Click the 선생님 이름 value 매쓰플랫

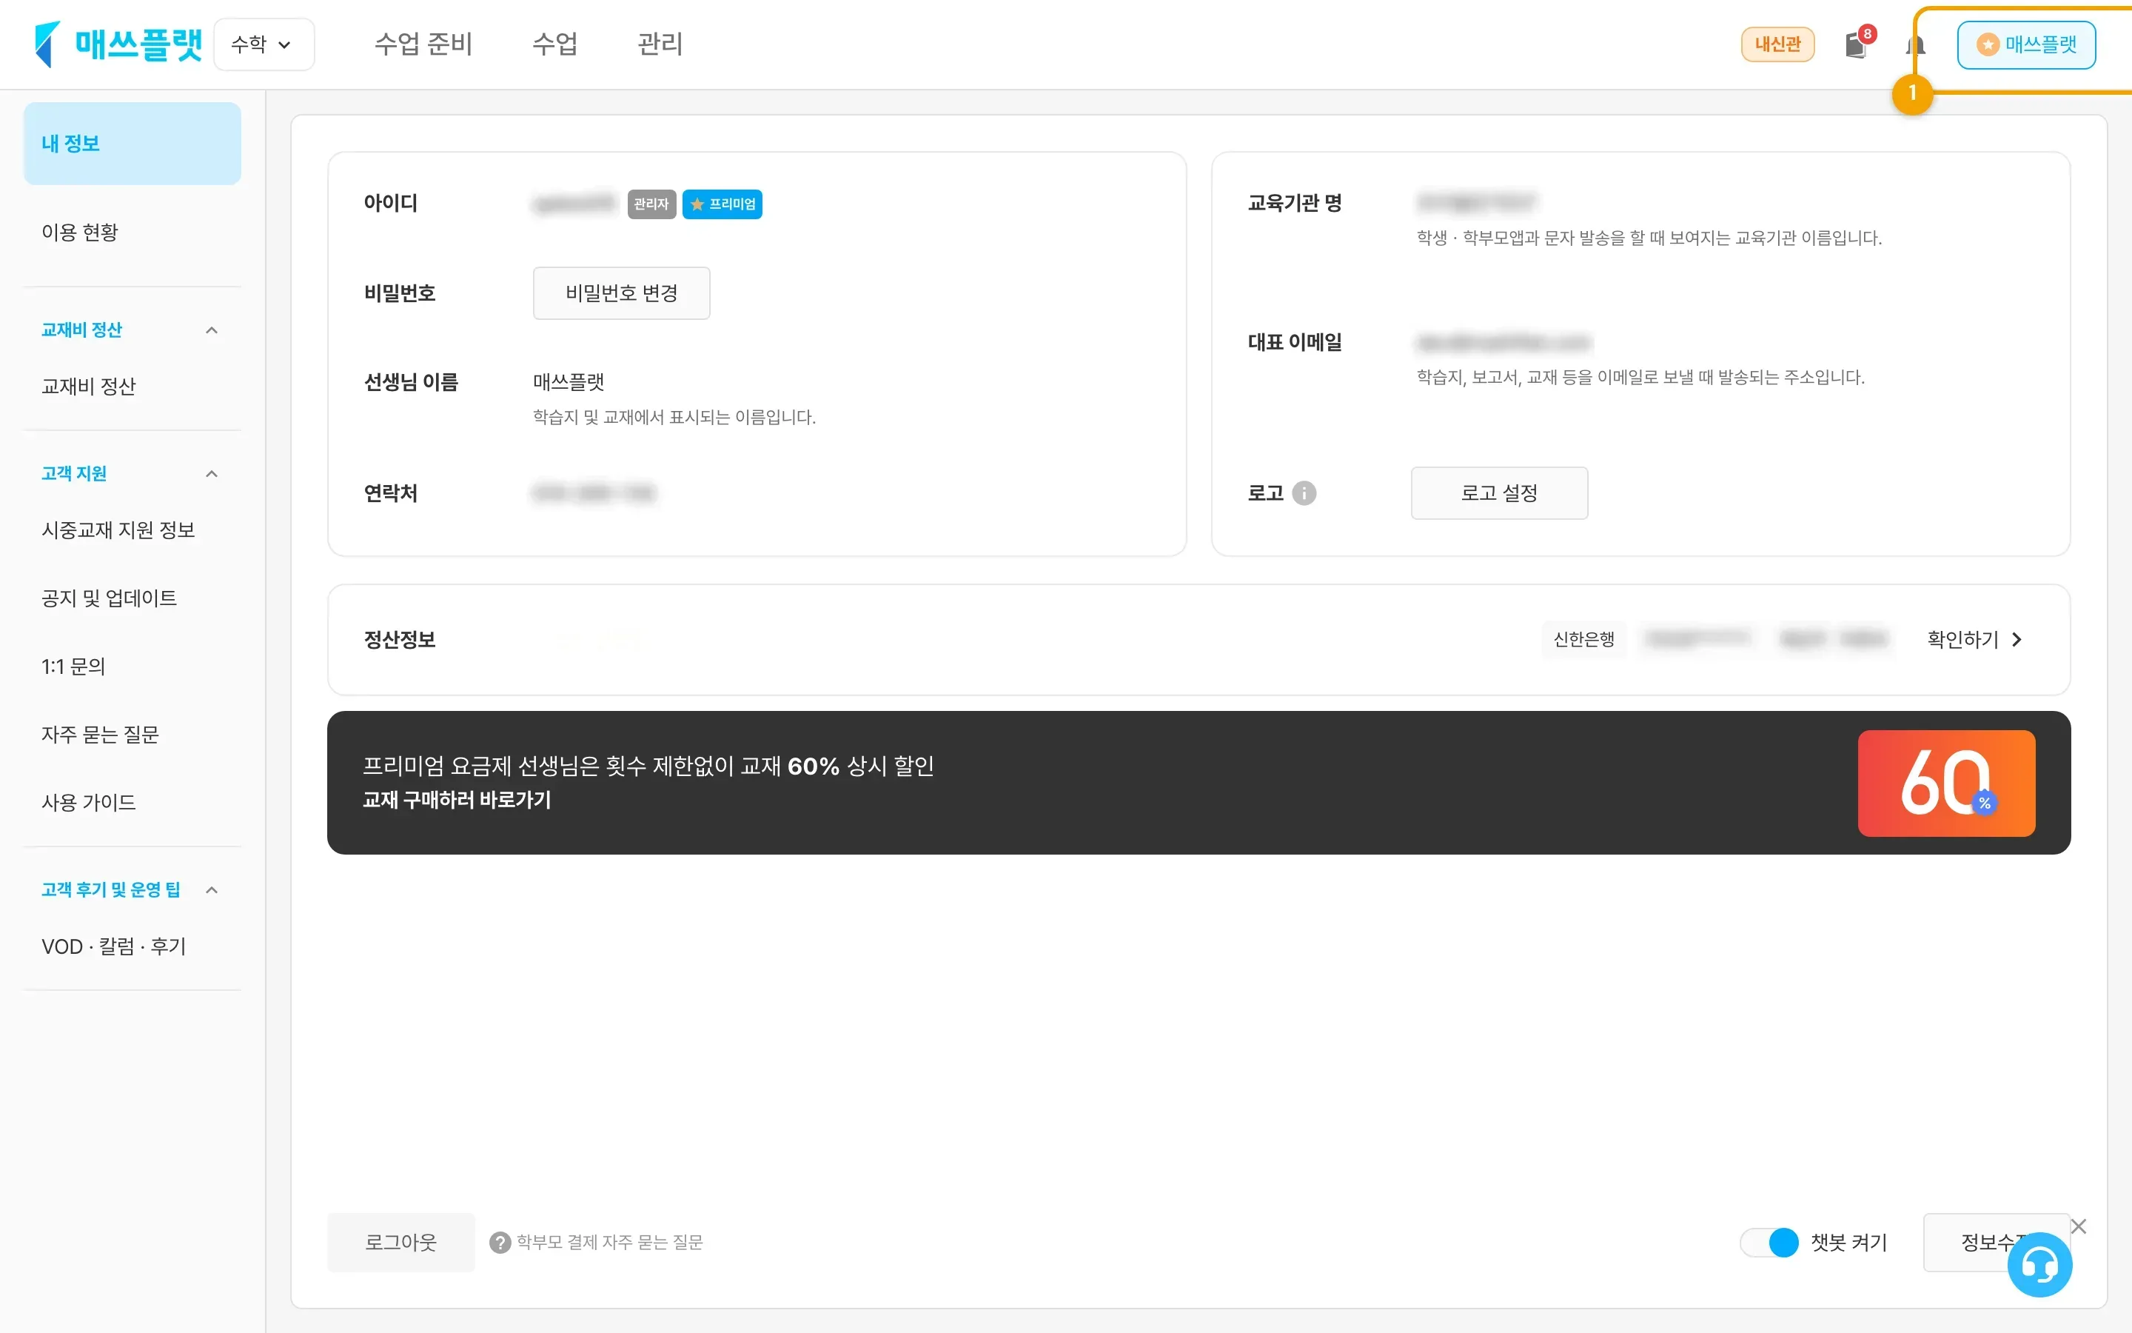point(569,381)
